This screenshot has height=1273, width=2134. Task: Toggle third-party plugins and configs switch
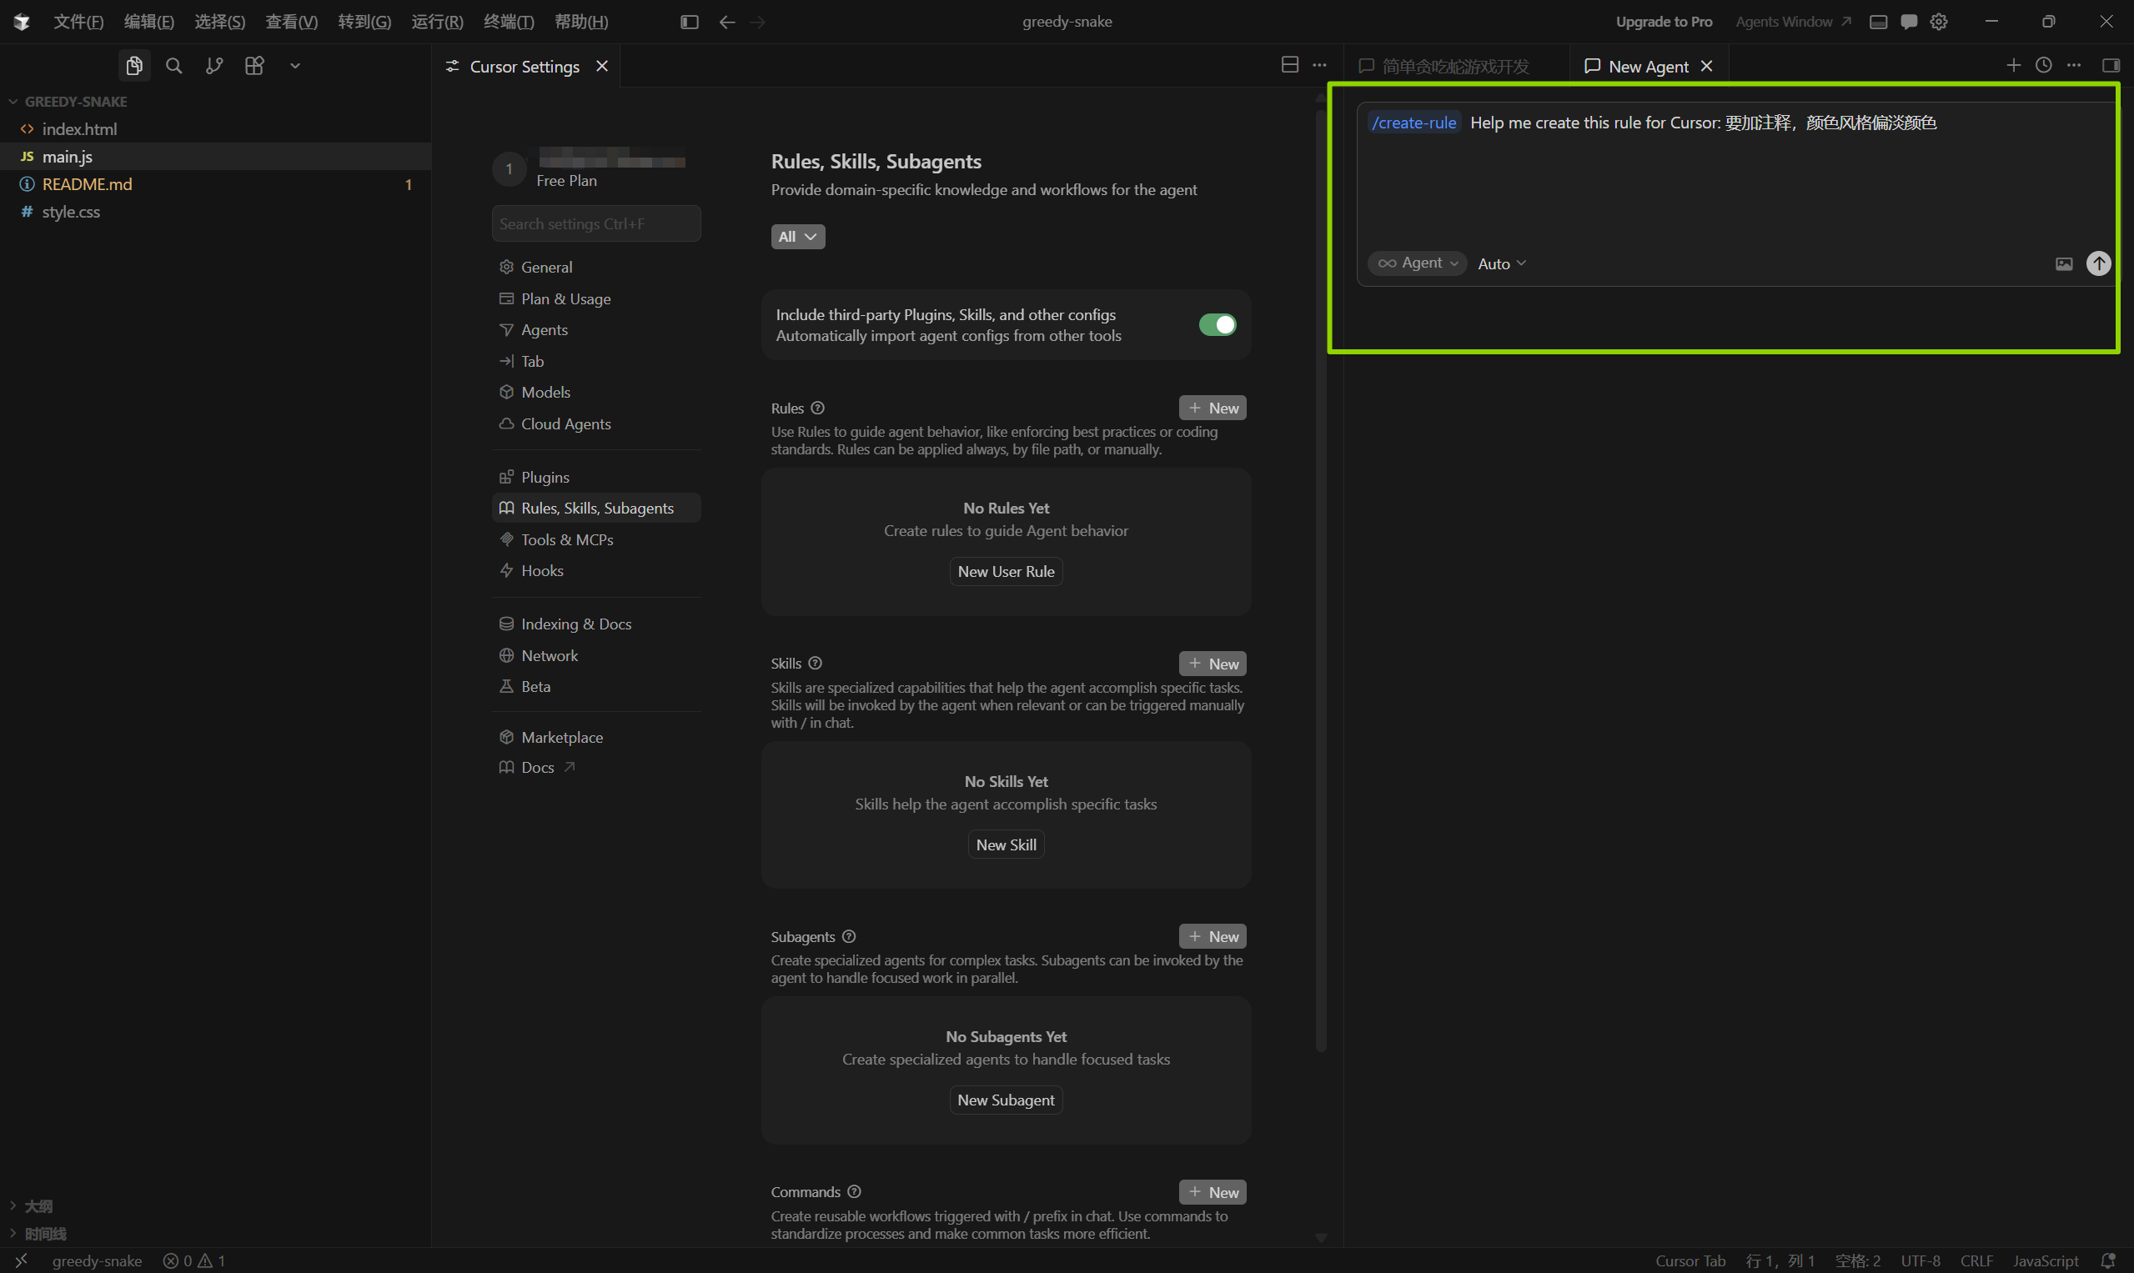pyautogui.click(x=1217, y=325)
